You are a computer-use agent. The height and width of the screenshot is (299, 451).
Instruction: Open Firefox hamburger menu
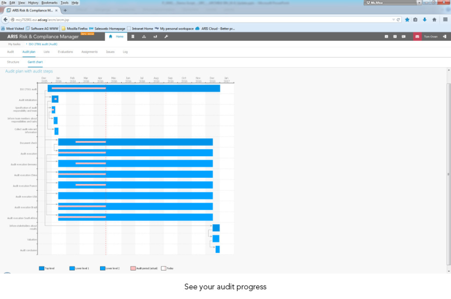click(445, 20)
